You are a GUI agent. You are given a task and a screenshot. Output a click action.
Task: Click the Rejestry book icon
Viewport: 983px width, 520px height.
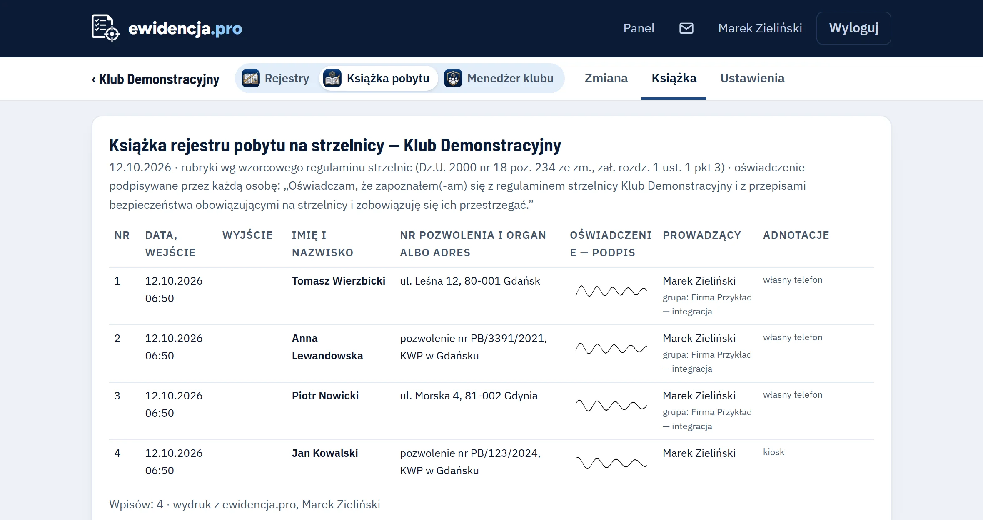251,78
